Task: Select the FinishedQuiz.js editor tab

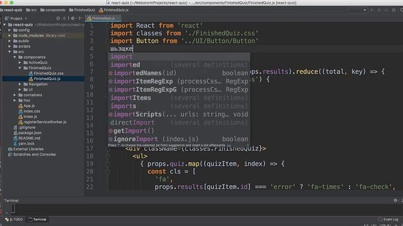Action: [103, 18]
